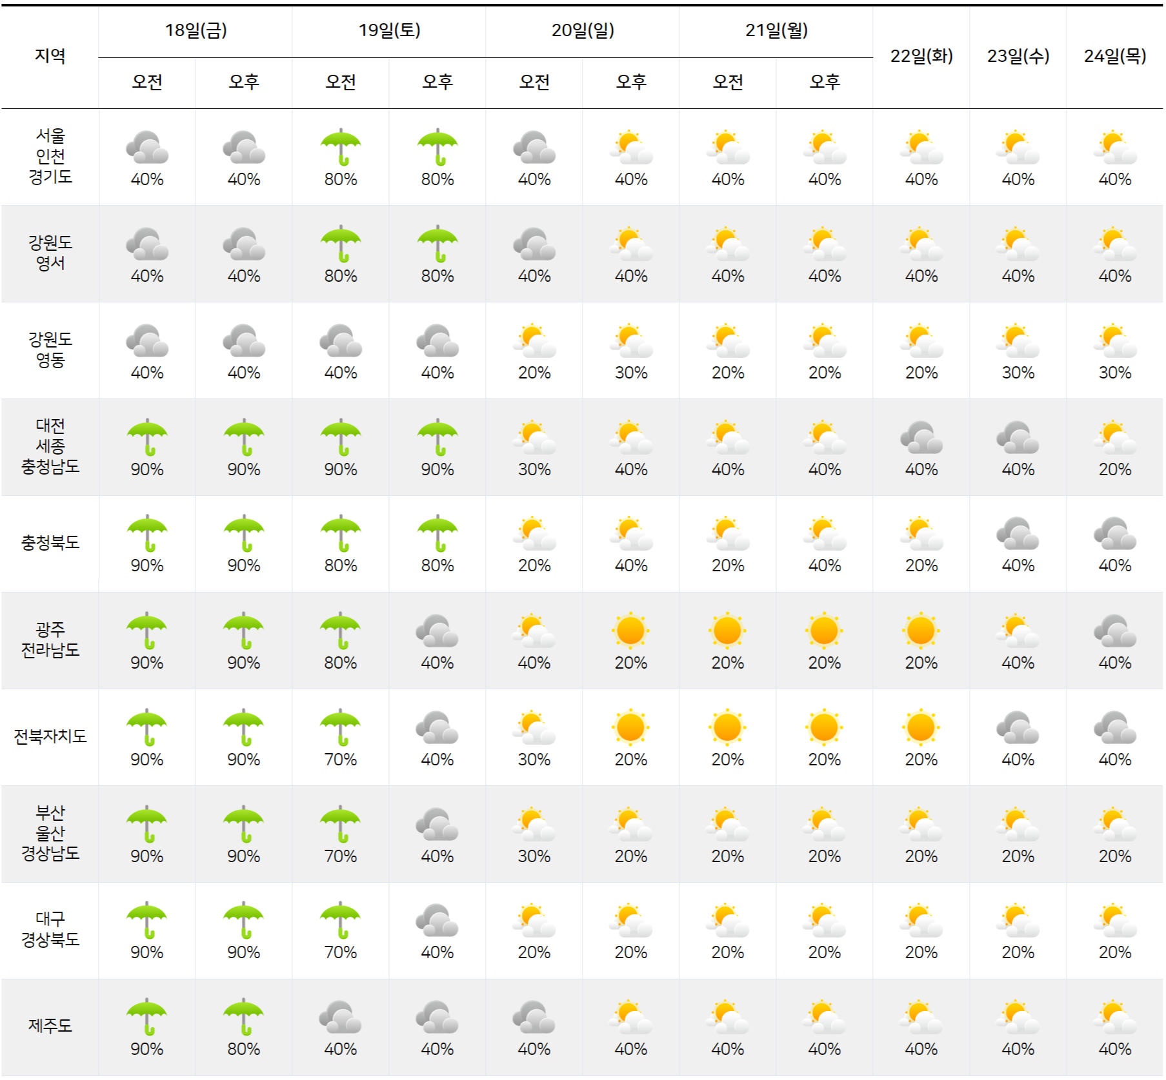This screenshot has width=1166, height=1080.
Task: Click the umbrella icon for 대전 세종 충청남도 18일 오전
Action: [147, 437]
